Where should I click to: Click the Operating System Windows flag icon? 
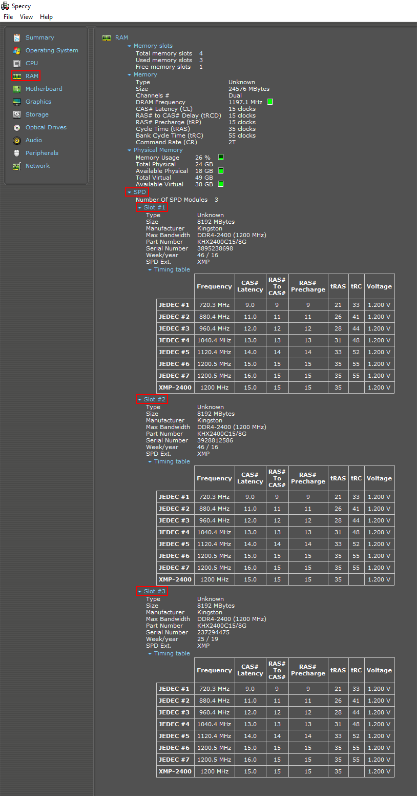coord(17,50)
